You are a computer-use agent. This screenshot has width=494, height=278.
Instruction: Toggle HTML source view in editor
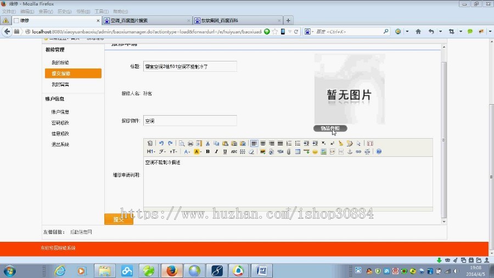(x=150, y=143)
